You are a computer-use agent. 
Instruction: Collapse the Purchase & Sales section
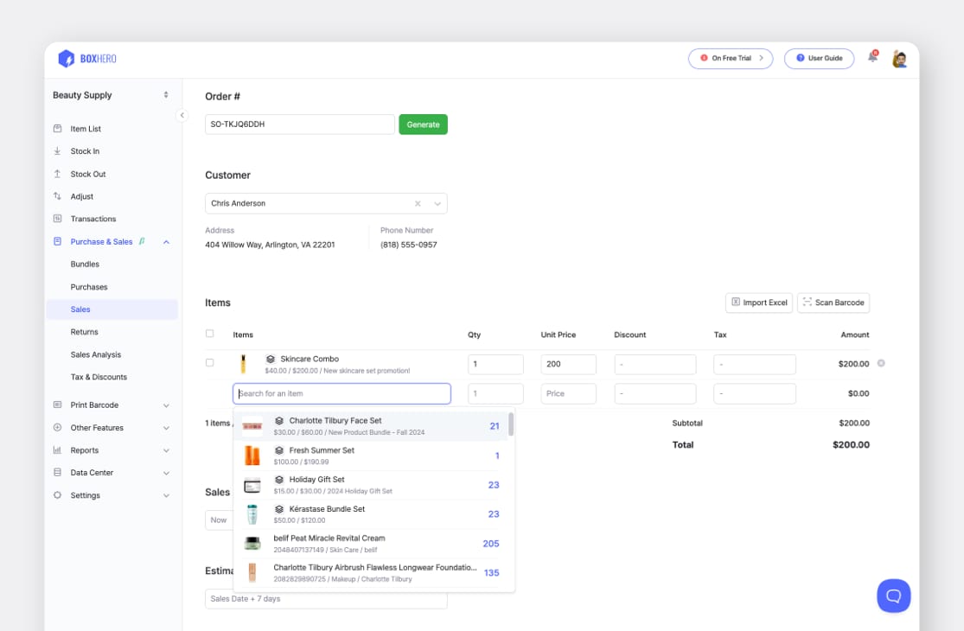pyautogui.click(x=166, y=241)
